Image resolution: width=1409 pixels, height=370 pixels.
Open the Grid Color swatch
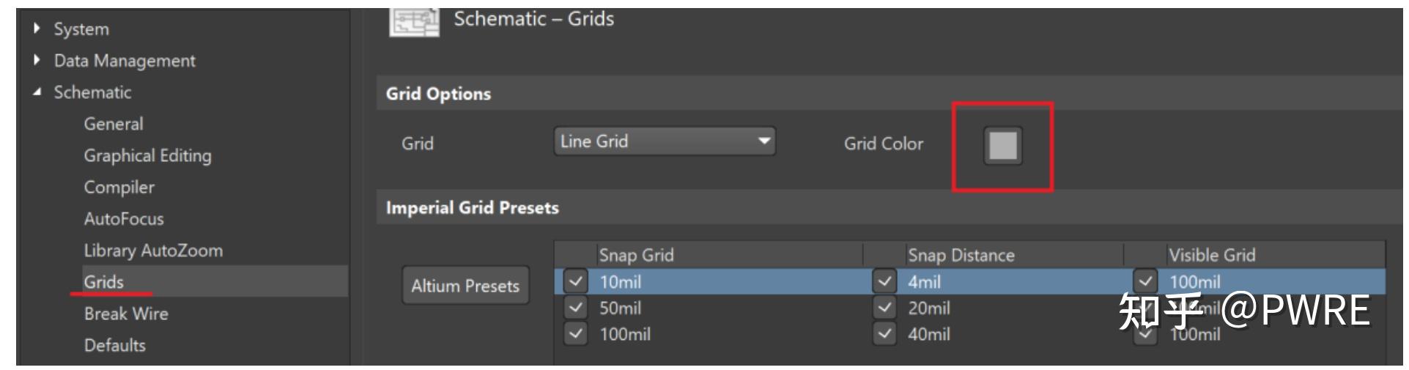1002,145
